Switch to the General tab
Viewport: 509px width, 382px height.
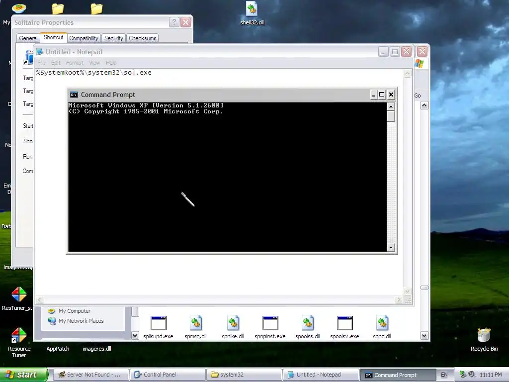point(28,38)
